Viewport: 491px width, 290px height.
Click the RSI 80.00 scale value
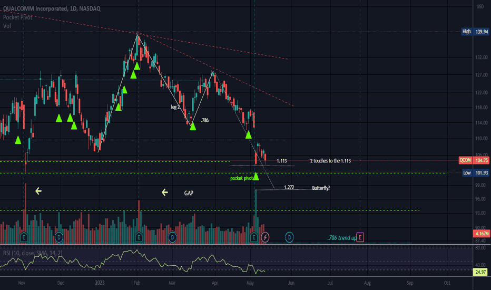coord(480,248)
